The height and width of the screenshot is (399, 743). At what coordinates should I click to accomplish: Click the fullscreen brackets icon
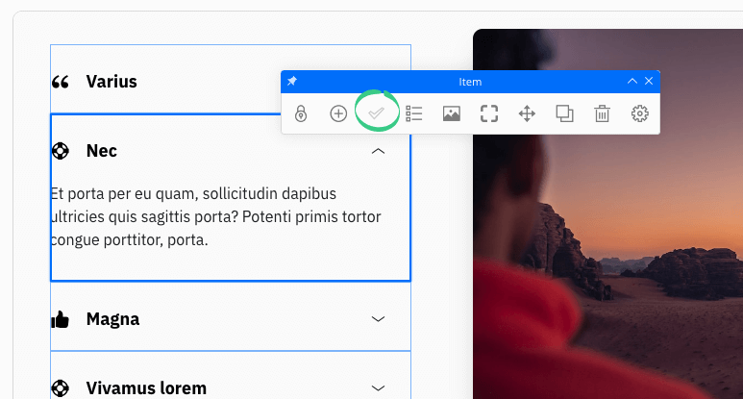click(489, 113)
